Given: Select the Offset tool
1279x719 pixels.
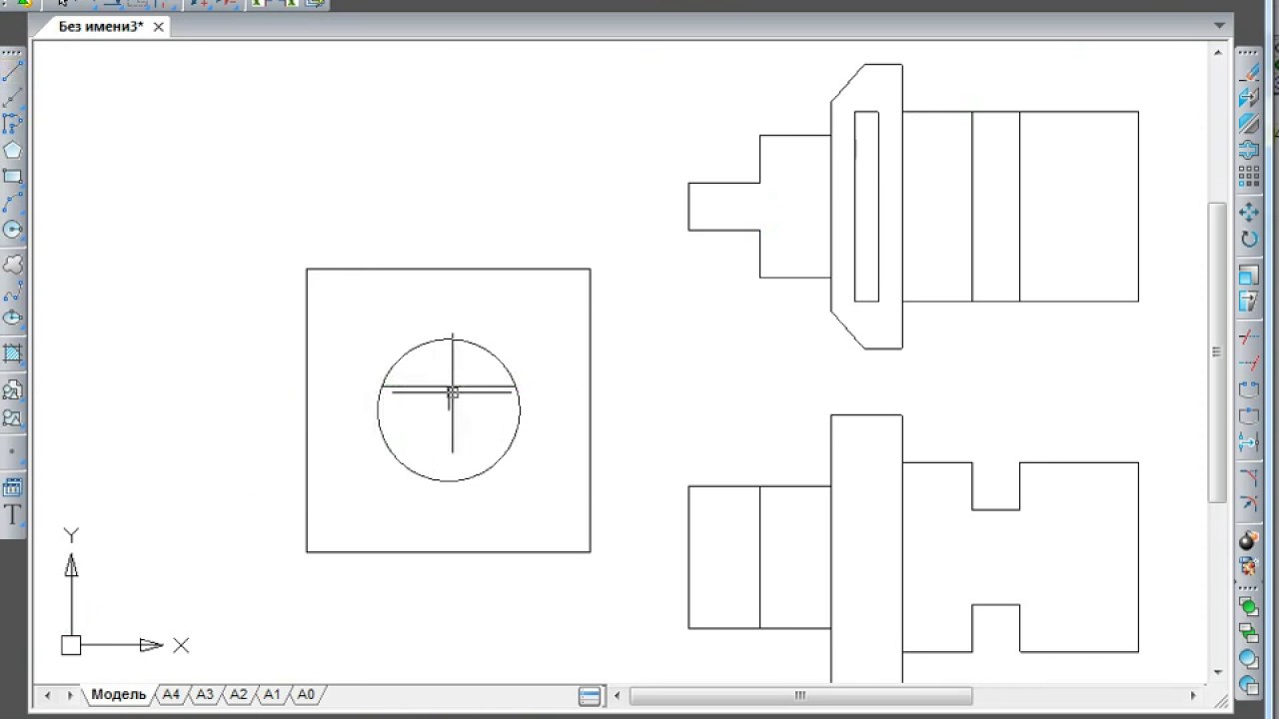Looking at the screenshot, I should (x=1249, y=150).
